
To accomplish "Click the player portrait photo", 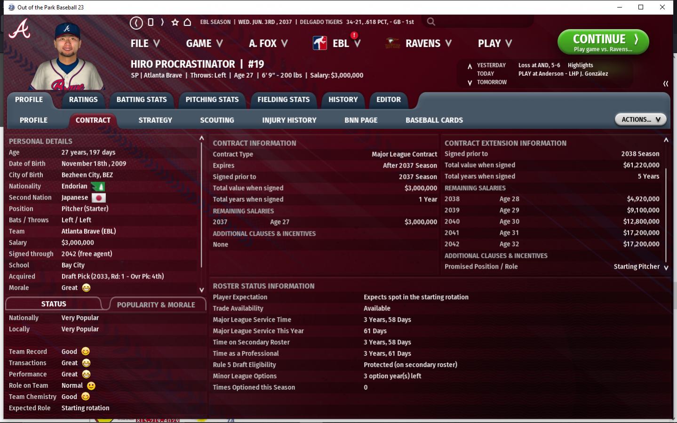I will pyautogui.click(x=68, y=56).
